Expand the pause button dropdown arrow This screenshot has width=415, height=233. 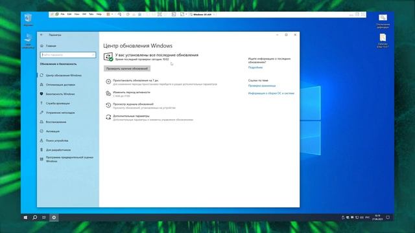[x=112, y=14]
